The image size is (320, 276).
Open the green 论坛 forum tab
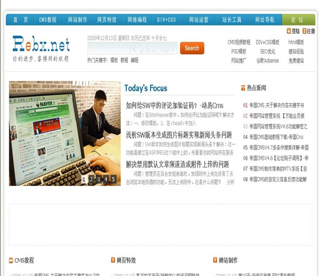tap(298, 20)
